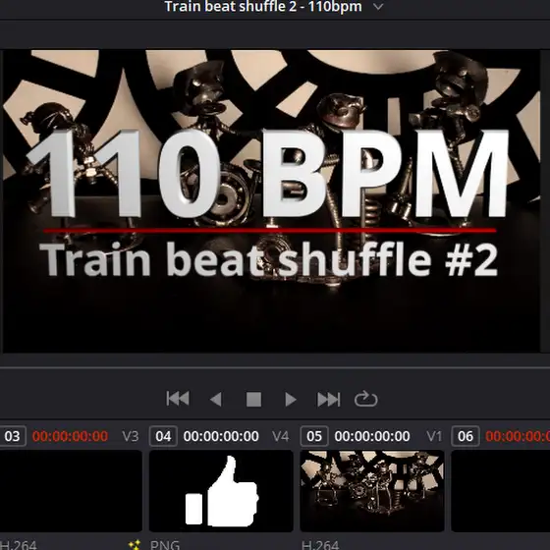
Task: Play the viewer forward
Action: [291, 399]
